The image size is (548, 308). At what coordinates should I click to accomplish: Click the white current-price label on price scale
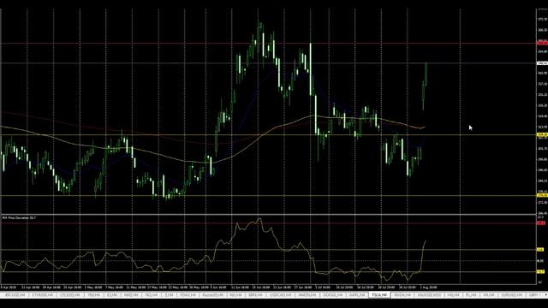click(542, 63)
